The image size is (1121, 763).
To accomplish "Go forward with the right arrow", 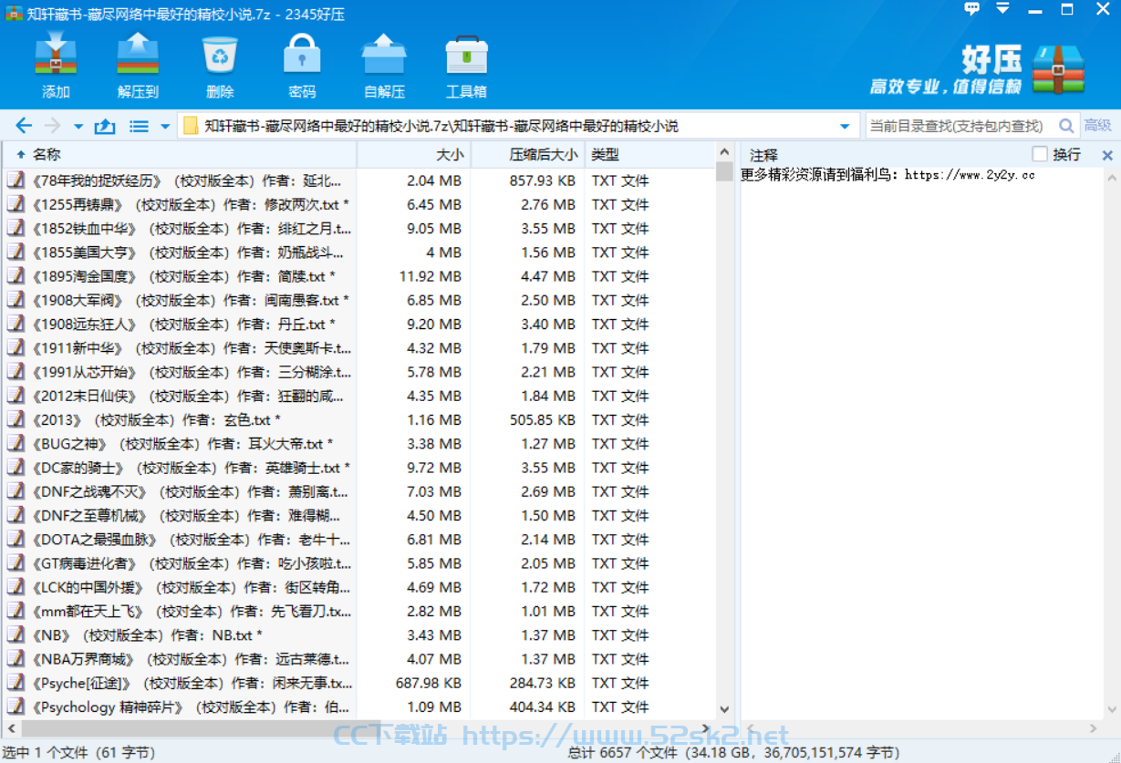I will pyautogui.click(x=52, y=126).
